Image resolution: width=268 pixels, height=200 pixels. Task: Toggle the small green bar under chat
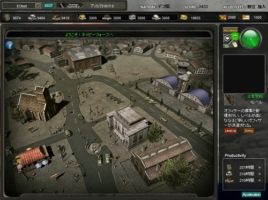coord(226,46)
